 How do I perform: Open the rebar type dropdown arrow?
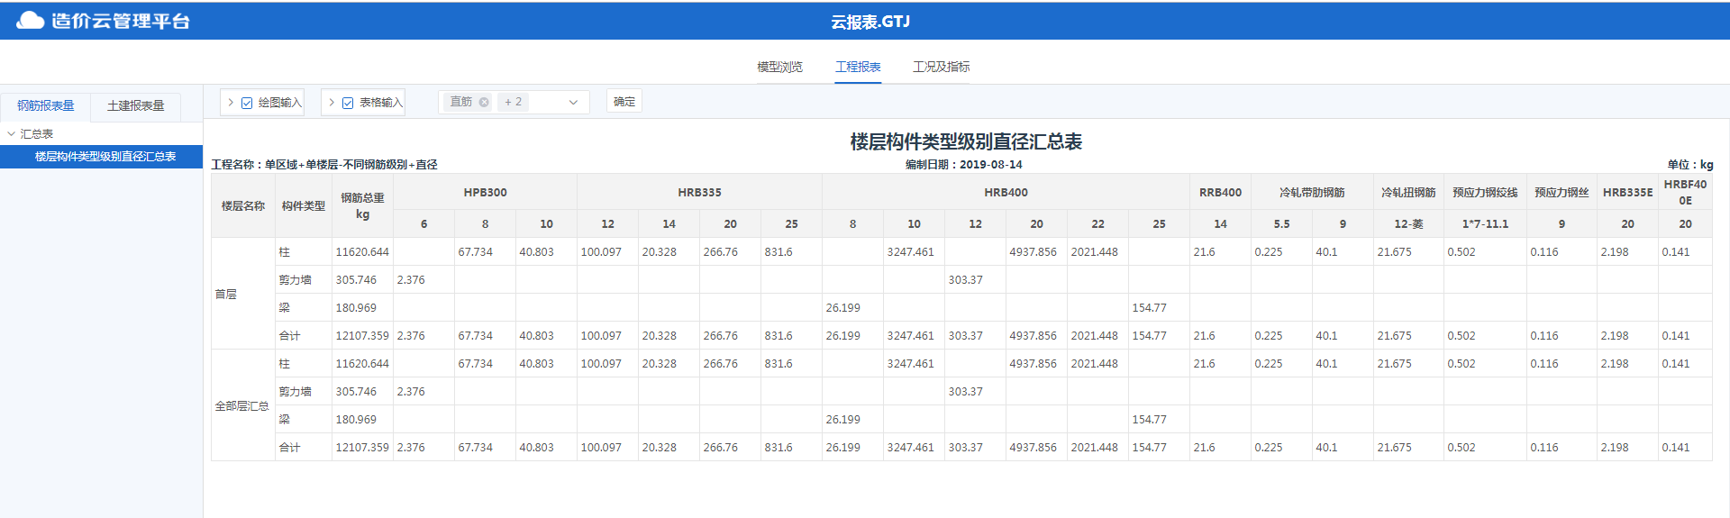click(573, 103)
